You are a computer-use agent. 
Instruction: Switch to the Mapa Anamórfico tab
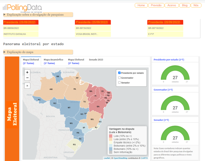(53, 61)
